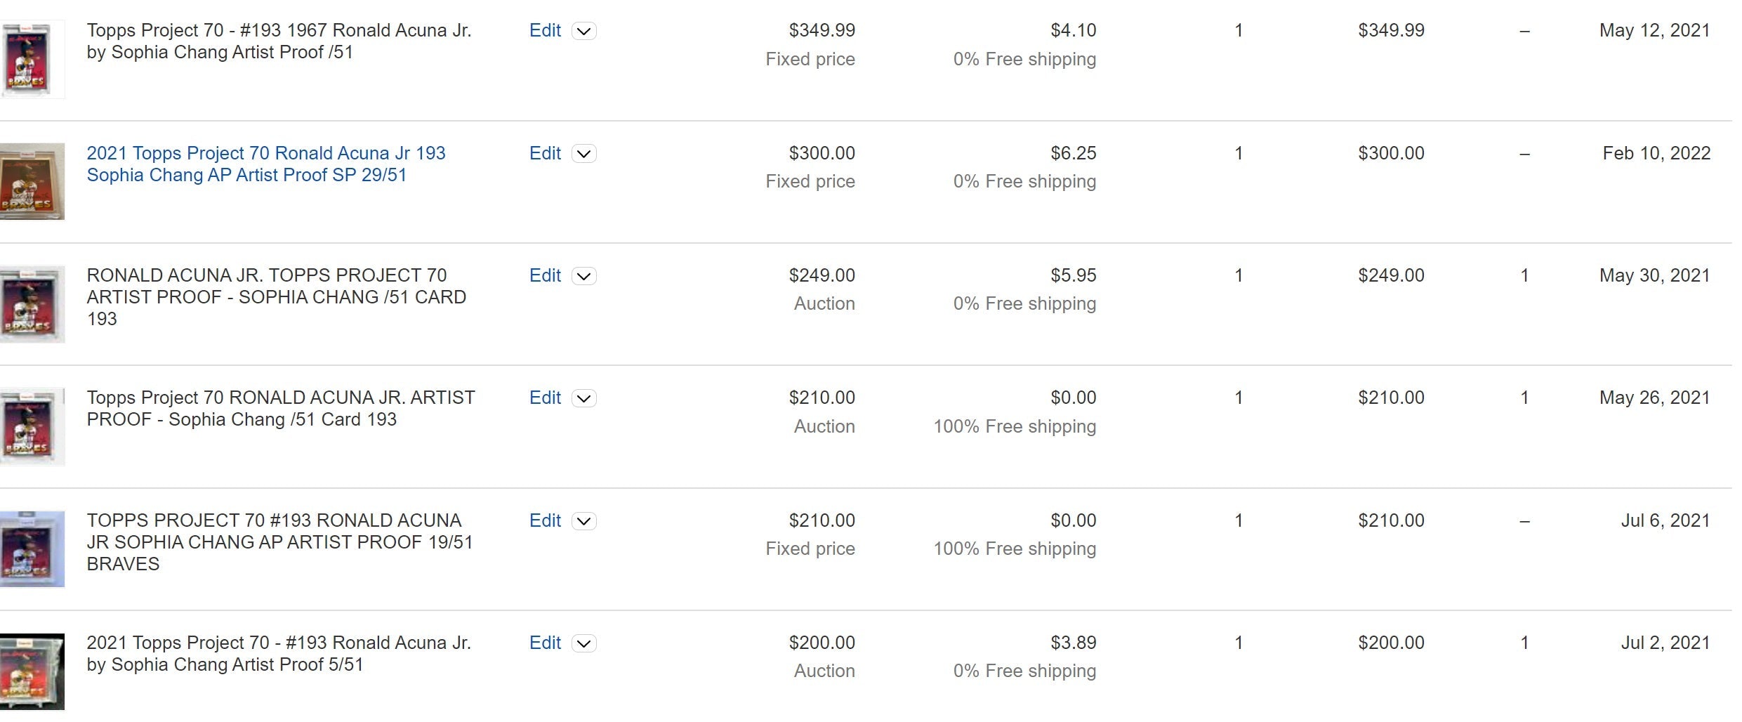Select title of Topps Project 70 #193 1967 listing
Viewport: 1742px width, 722px height.
point(279,41)
